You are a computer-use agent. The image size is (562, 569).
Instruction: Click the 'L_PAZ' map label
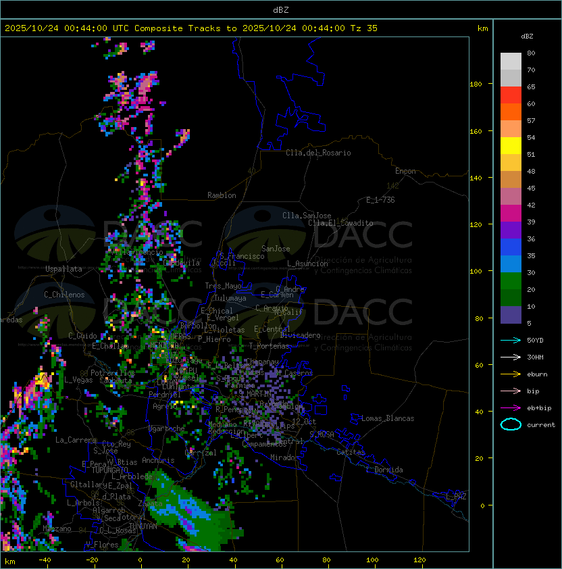[456, 497]
